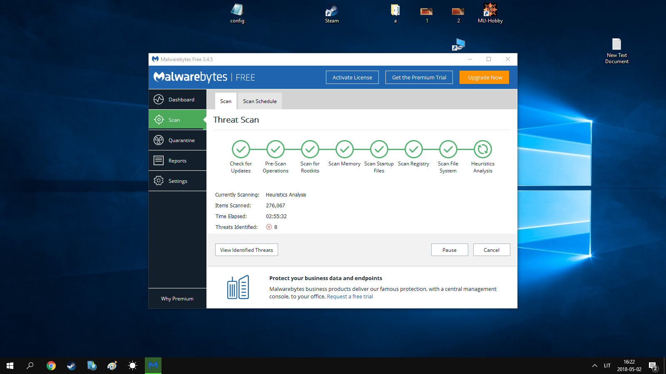The height and width of the screenshot is (374, 666).
Task: Open taskbar search magnifier
Action: 30,366
